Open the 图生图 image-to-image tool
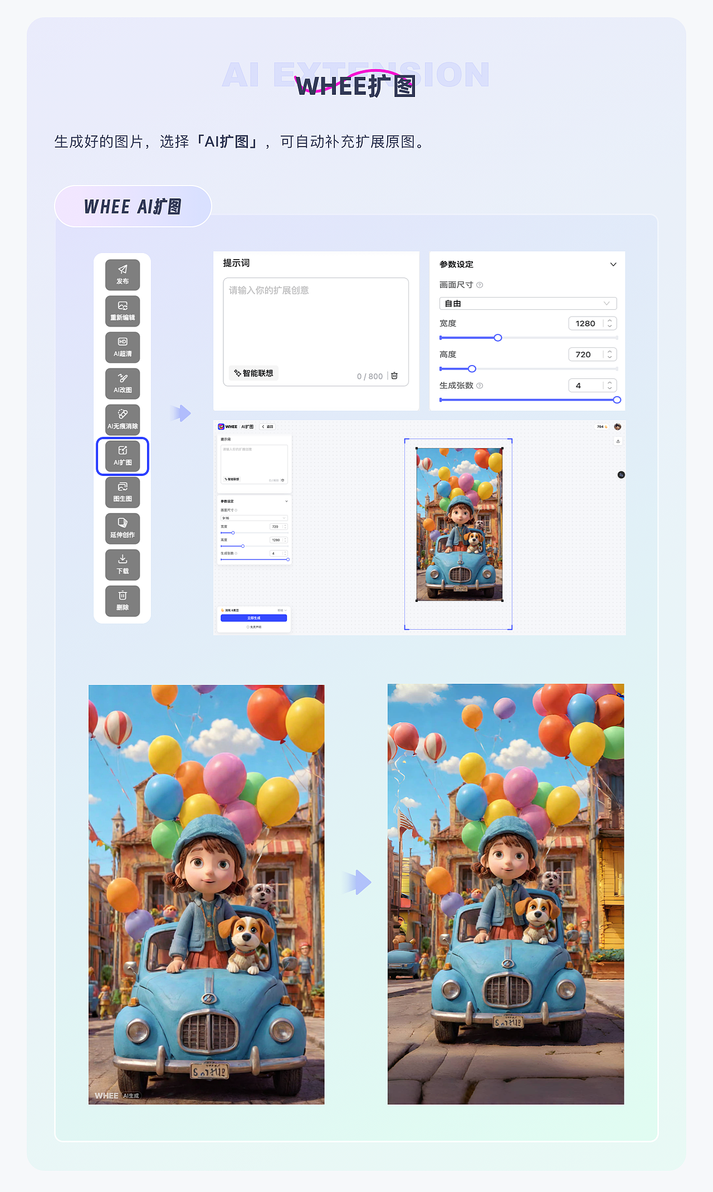This screenshot has height=1192, width=713. [123, 492]
